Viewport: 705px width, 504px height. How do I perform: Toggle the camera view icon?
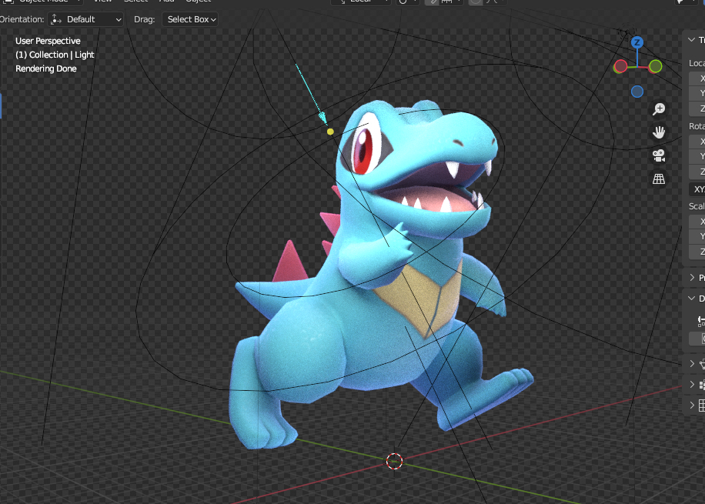[659, 155]
